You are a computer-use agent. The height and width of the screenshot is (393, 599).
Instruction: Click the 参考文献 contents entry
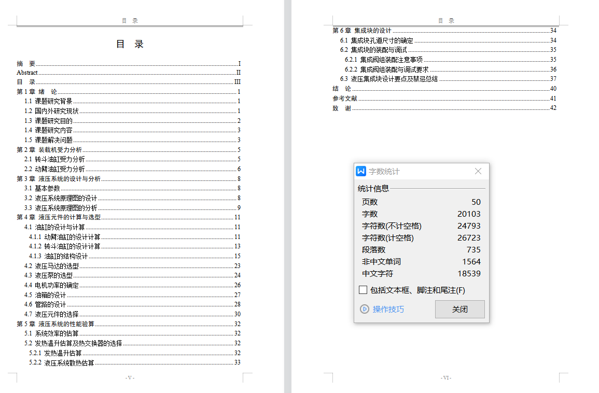coord(444,98)
